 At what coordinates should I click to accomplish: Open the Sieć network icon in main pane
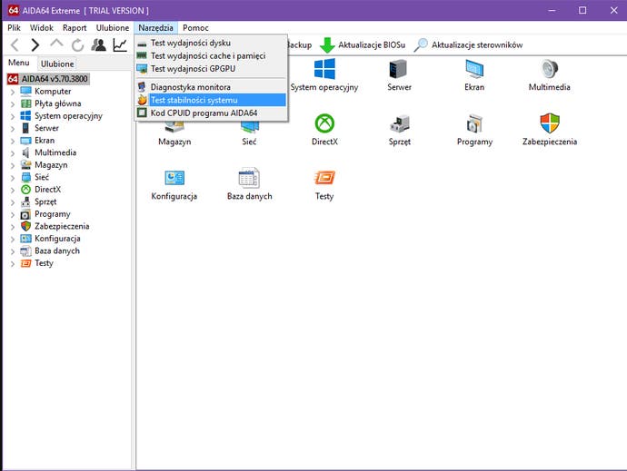[249, 127]
